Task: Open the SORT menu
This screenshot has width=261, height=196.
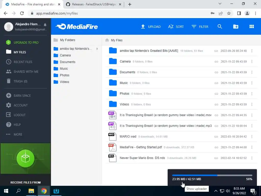Action: coord(176,27)
